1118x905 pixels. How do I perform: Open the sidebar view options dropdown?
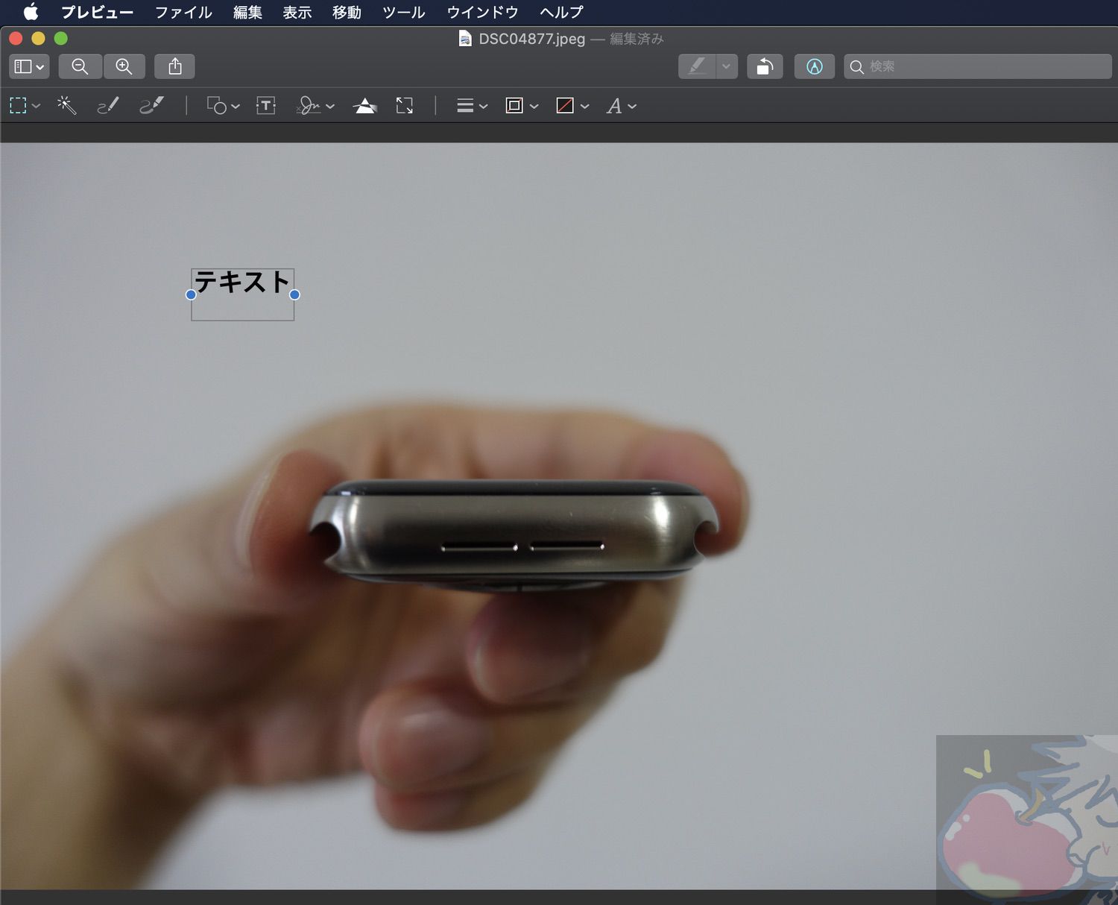[x=29, y=66]
